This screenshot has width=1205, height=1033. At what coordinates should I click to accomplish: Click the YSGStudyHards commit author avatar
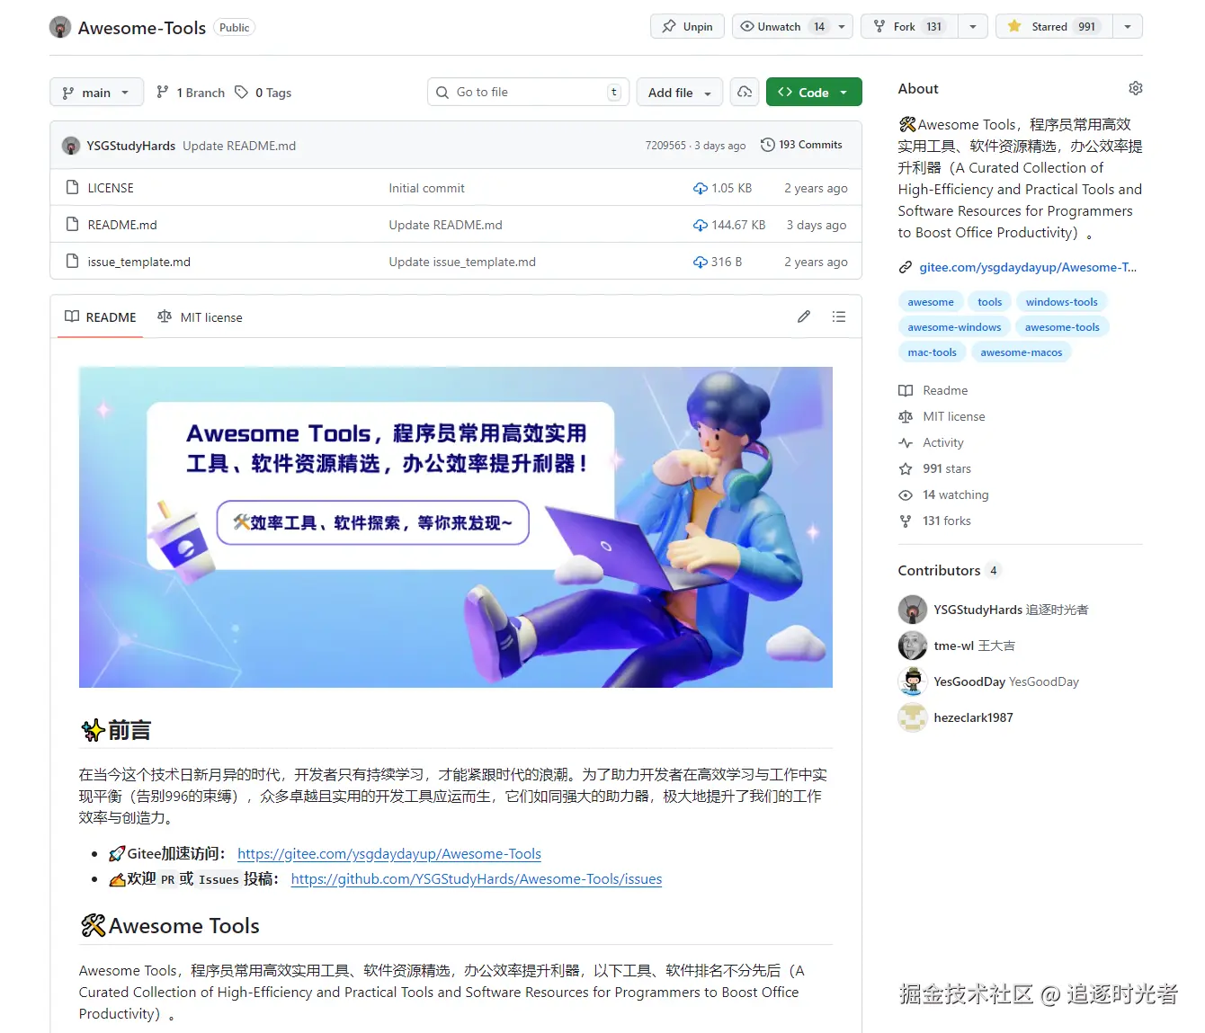point(71,146)
